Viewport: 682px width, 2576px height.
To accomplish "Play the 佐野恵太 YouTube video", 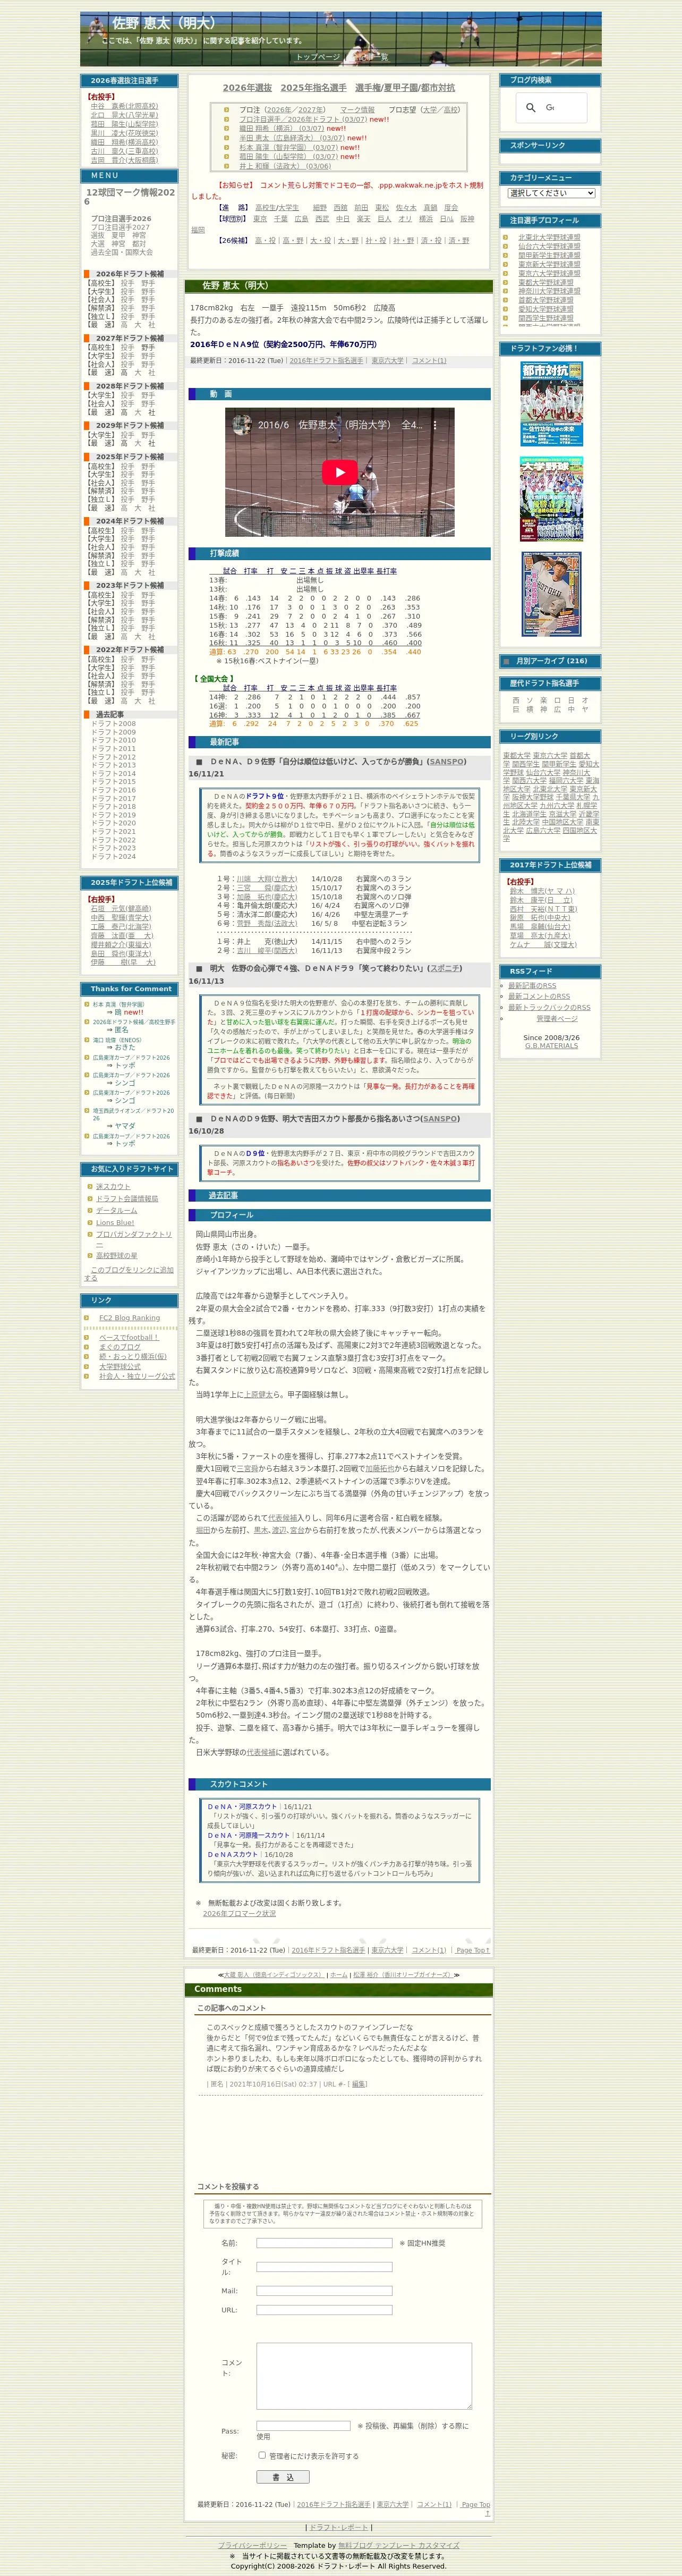I will (339, 472).
